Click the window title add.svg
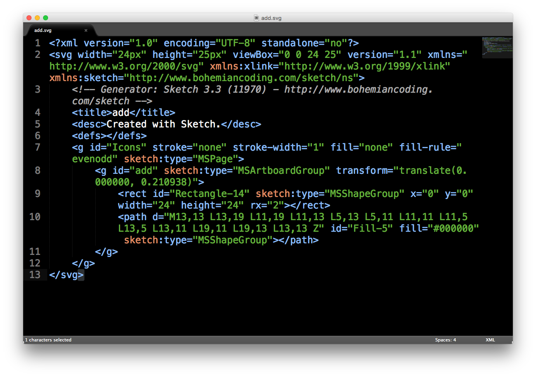Image resolution: width=536 pixels, height=377 pixels. [x=271, y=18]
